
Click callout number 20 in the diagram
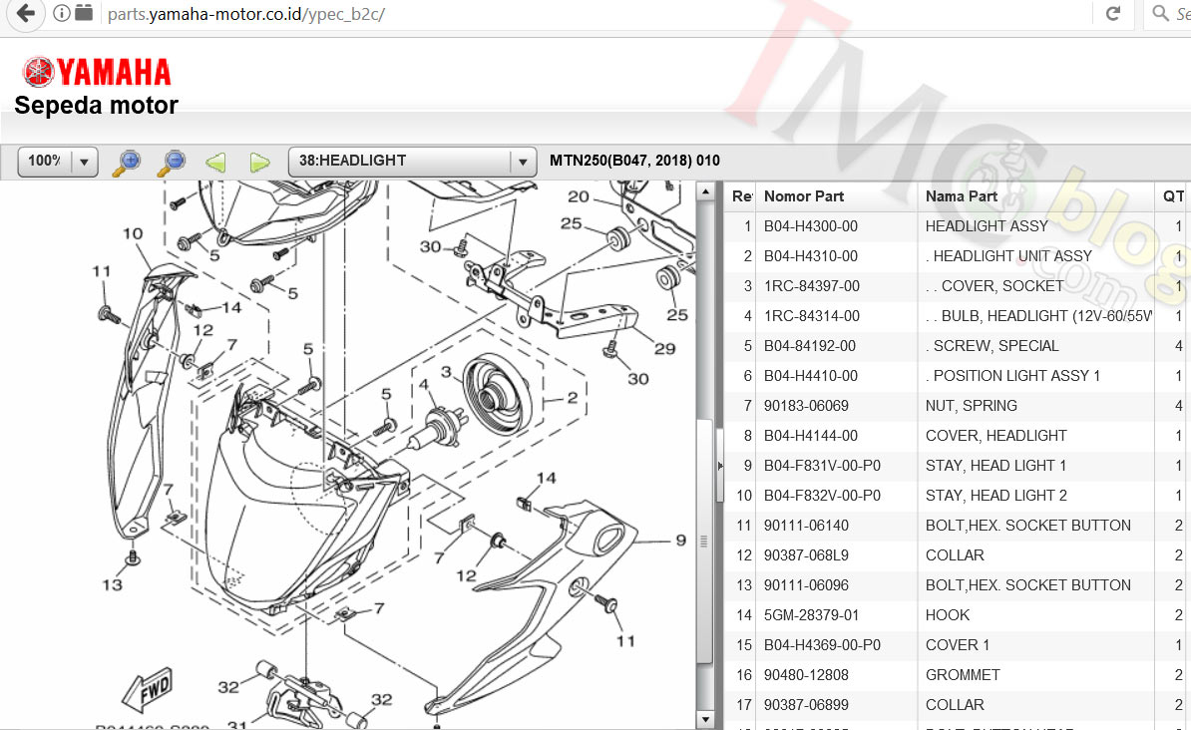[x=578, y=196]
